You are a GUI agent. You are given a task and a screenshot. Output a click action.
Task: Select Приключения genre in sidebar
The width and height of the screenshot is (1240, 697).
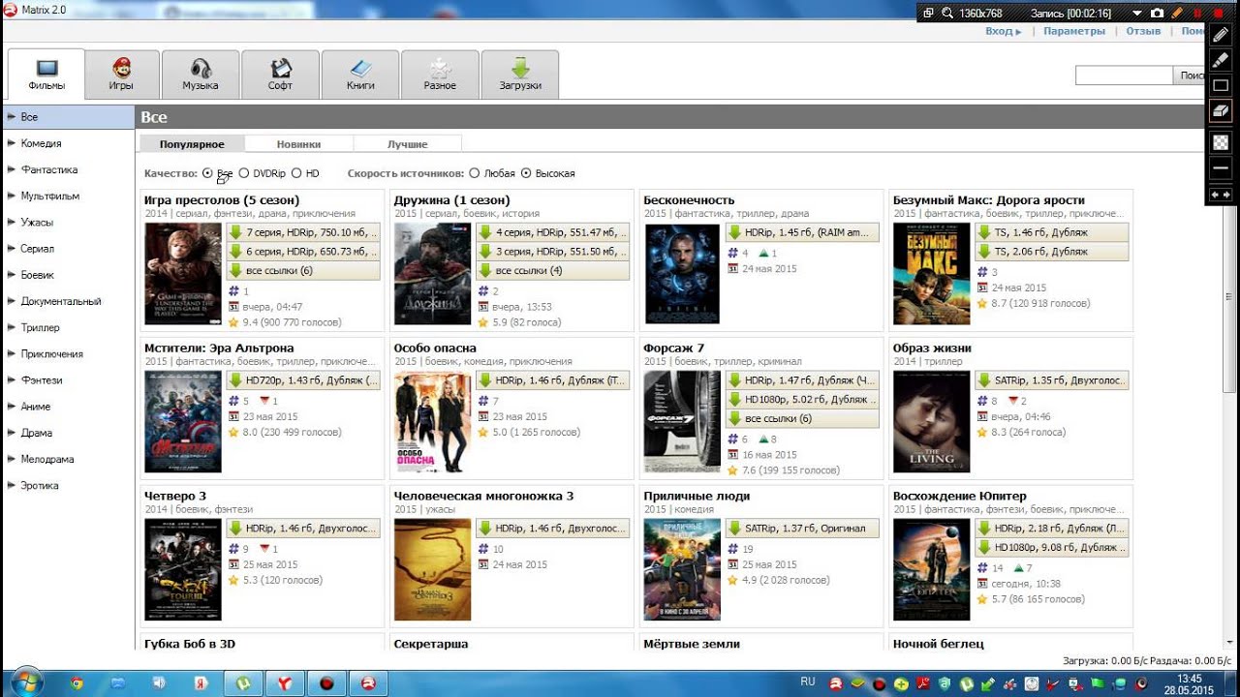67,353
